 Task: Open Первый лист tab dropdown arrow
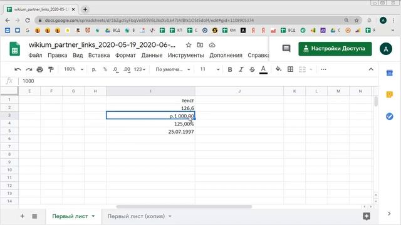(93, 216)
